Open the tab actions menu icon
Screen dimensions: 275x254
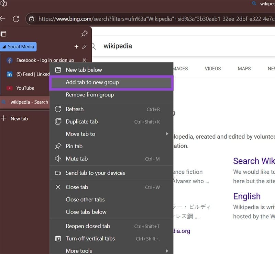pos(3,34)
